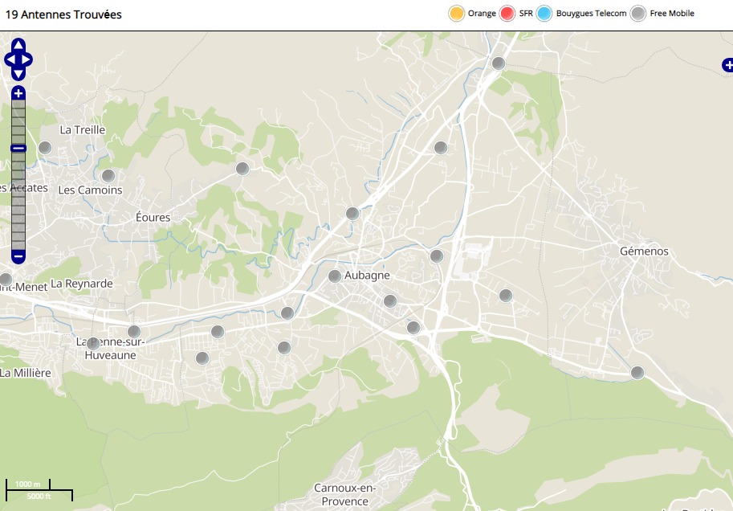Toggle the Bouygues Telecom operator filter
Viewport: 733px width, 511px height.
(x=545, y=14)
